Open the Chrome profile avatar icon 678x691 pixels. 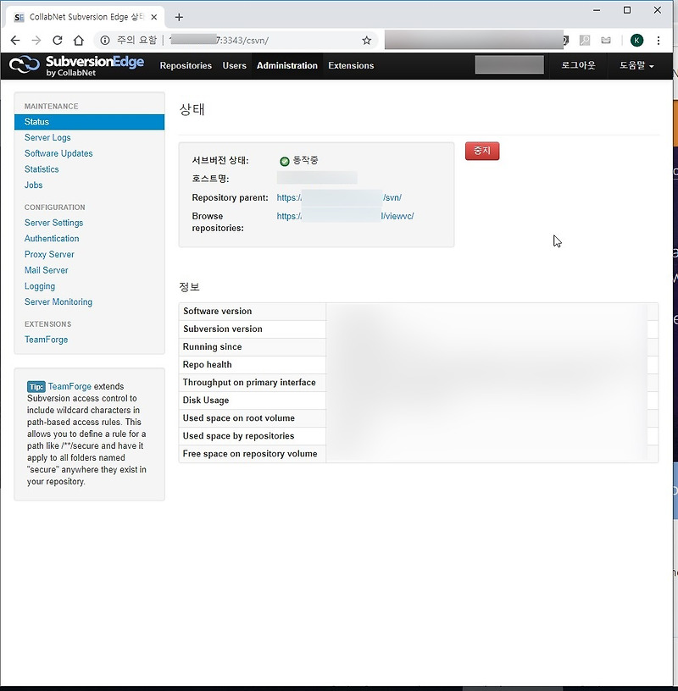[635, 39]
